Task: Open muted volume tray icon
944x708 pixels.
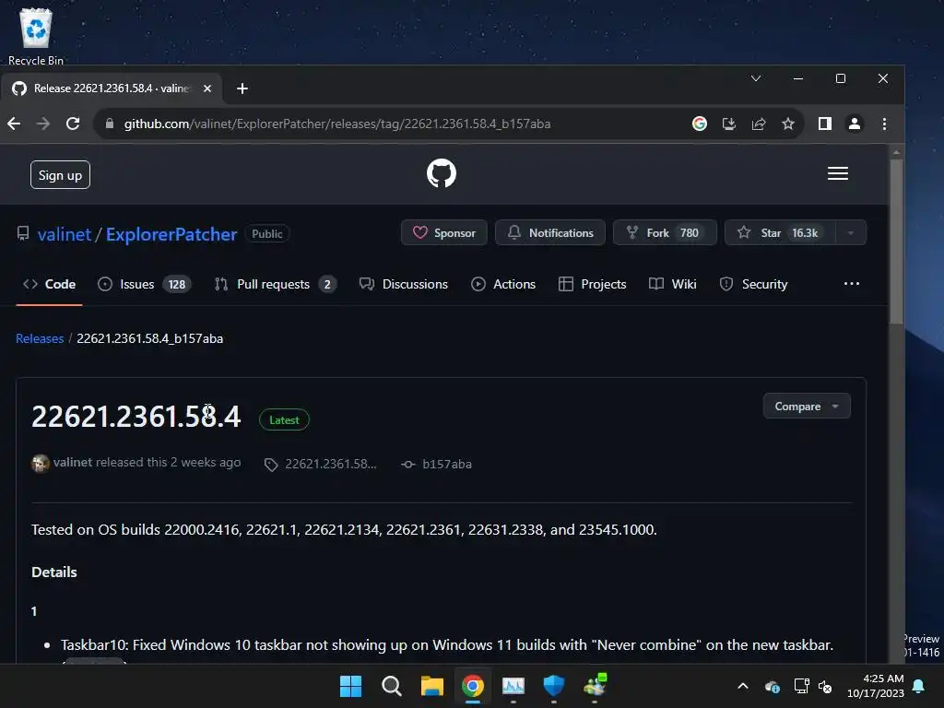Action: 825,686
